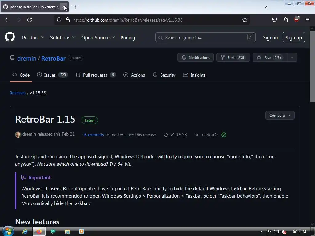The height and width of the screenshot is (236, 315).
Task: Expand the Product menu
Action: click(x=33, y=37)
